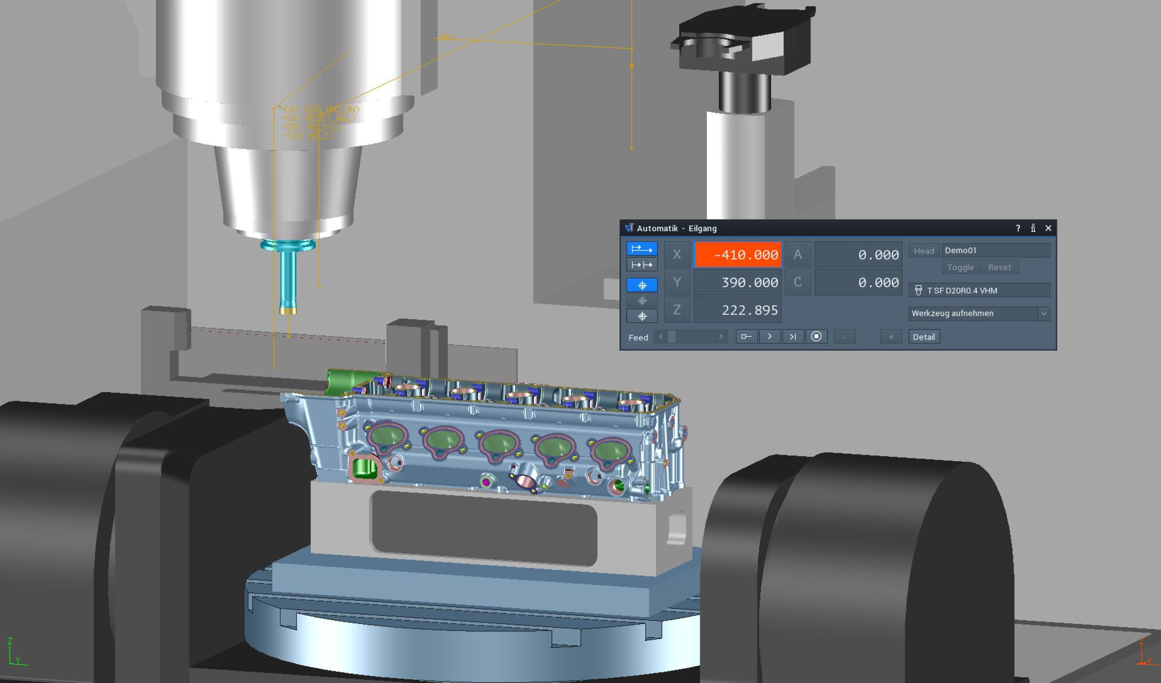Open help with the question mark icon
The image size is (1161, 683).
click(x=1018, y=228)
